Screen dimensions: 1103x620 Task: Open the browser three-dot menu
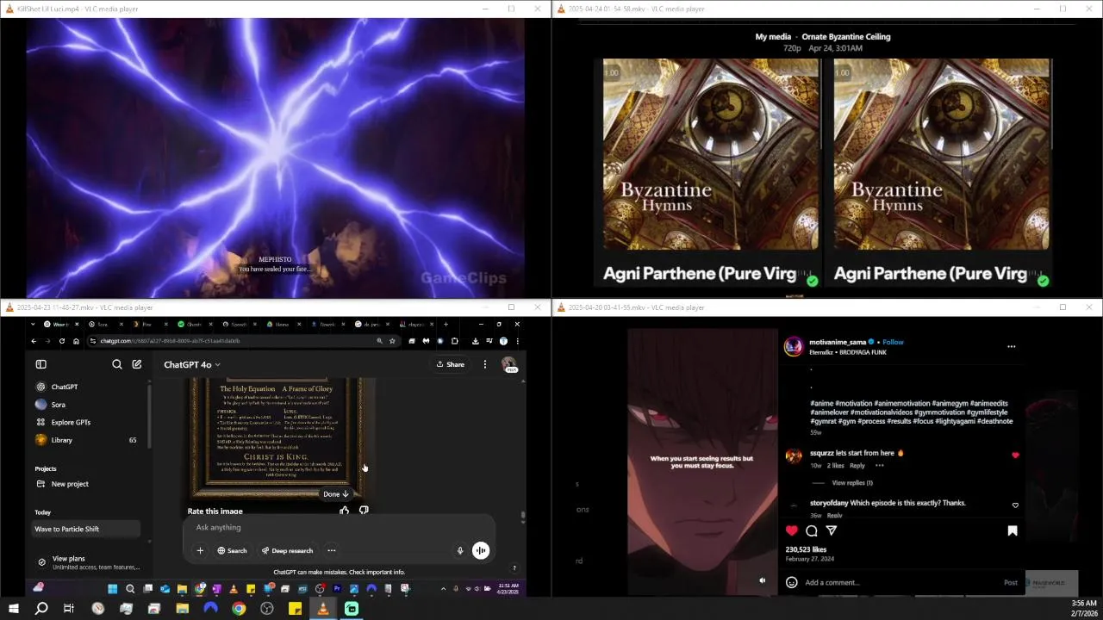click(517, 341)
